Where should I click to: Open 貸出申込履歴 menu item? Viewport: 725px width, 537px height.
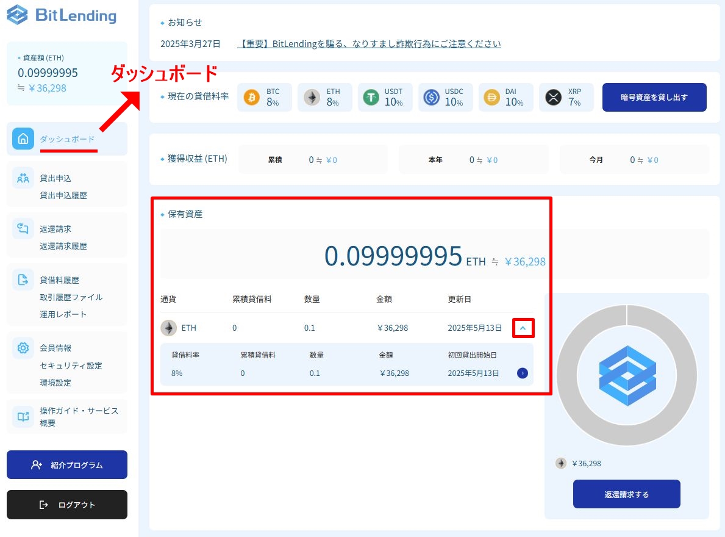click(63, 195)
